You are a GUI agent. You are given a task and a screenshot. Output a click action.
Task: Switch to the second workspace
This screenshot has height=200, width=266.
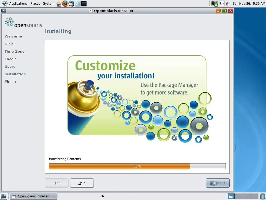(x=239, y=196)
